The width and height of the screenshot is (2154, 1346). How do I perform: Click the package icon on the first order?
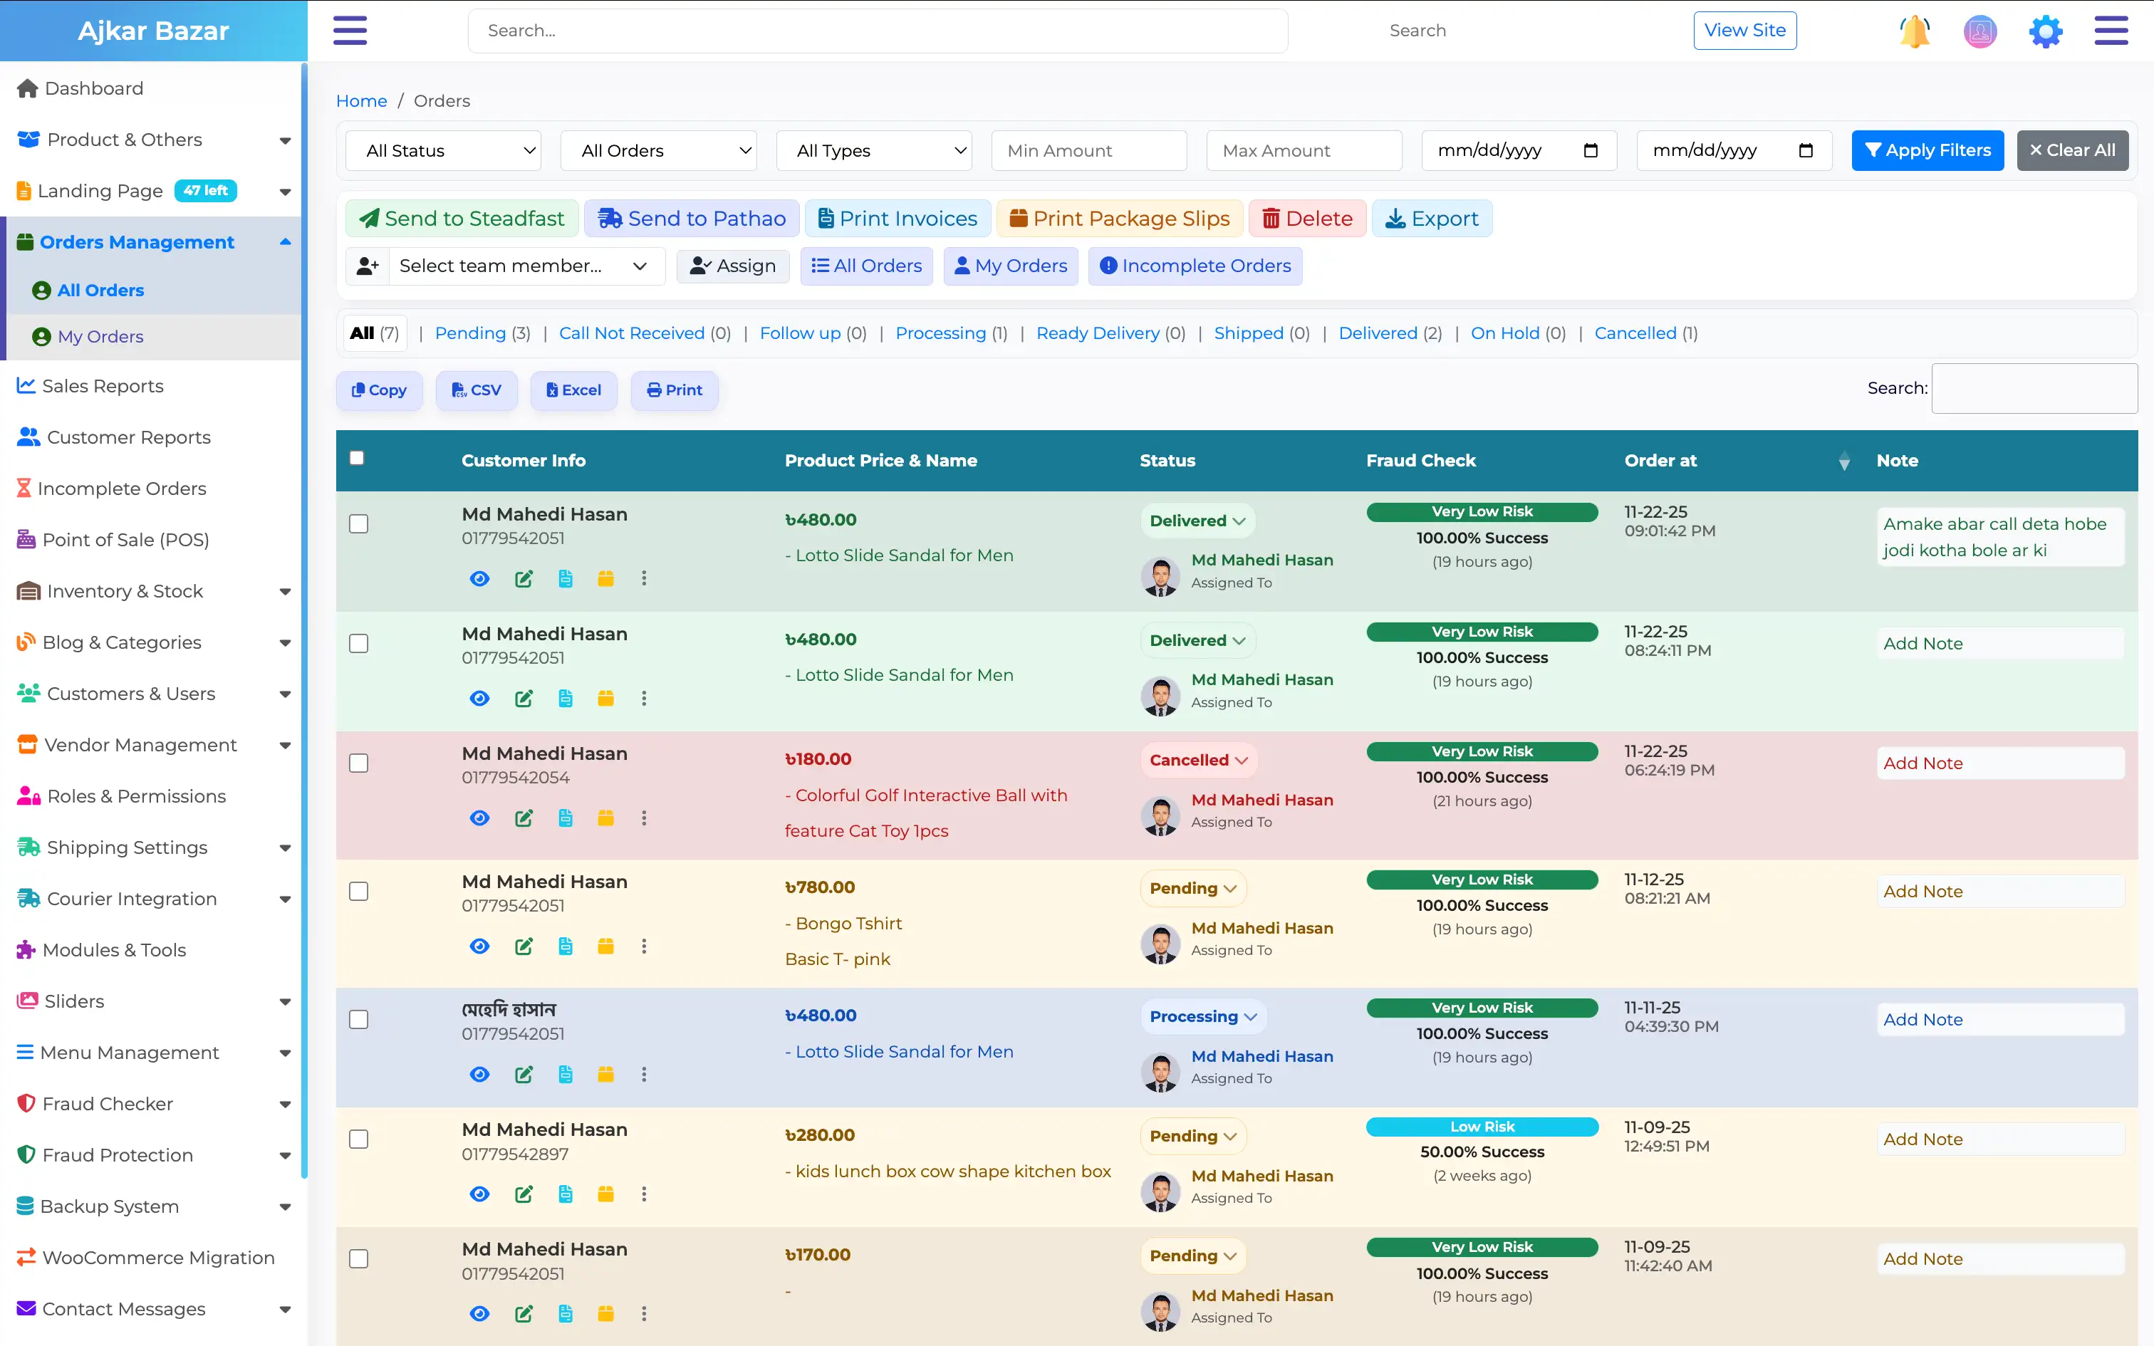click(606, 578)
